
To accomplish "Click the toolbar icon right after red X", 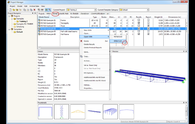I will tap(39, 10).
